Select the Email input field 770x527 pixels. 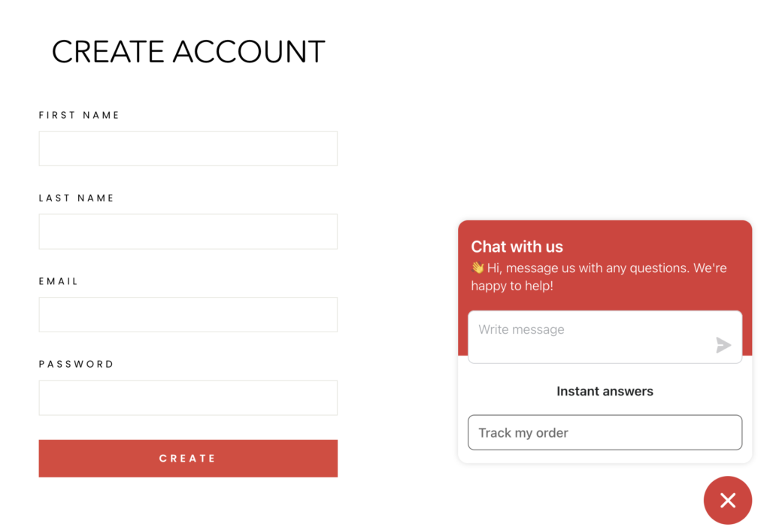tap(188, 314)
